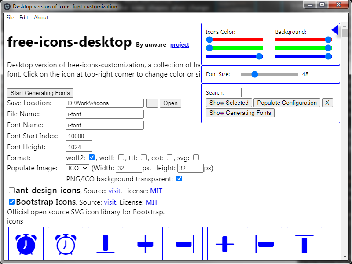Open ant-design-icons MIT license link
This screenshot has height=264, width=352.
pos(156,191)
